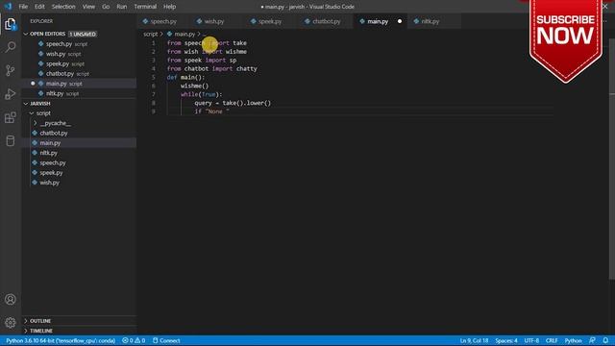The height and width of the screenshot is (346, 615).
Task: Click the Ln 9, Col 18 cursor position
Action: (474, 340)
